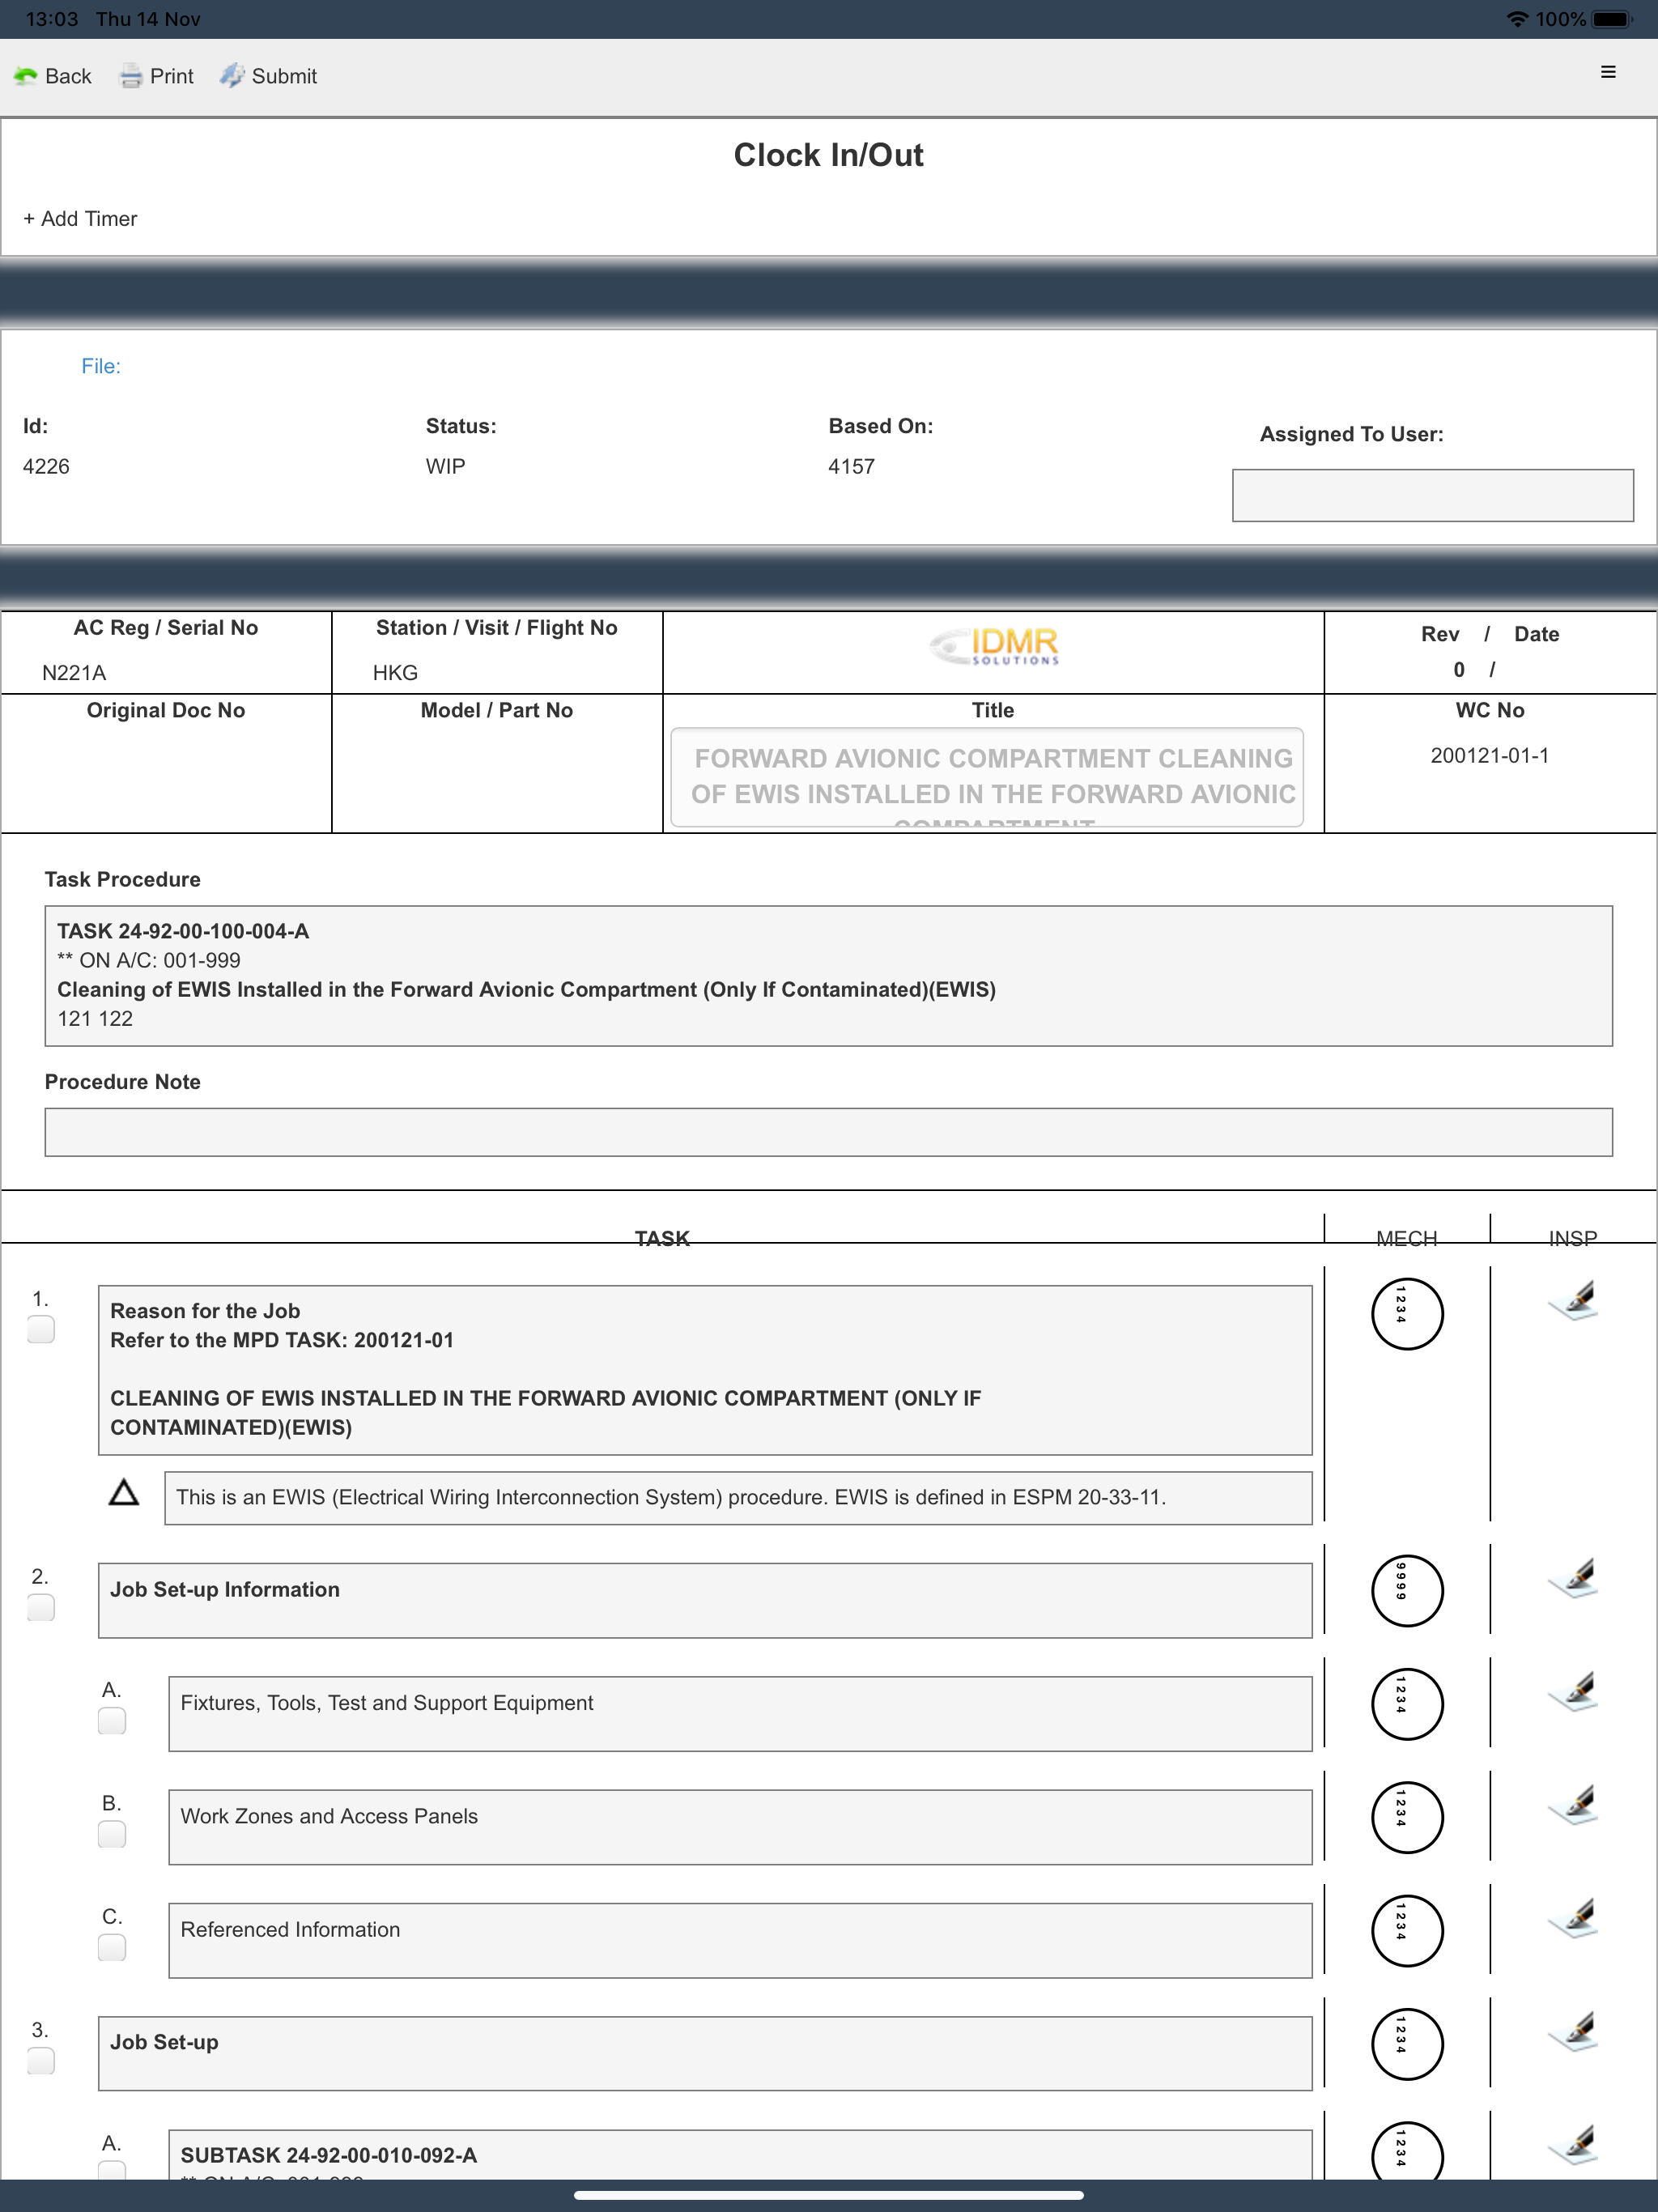The width and height of the screenshot is (1658, 2212).
Task: Click the Print button label
Action: (x=172, y=76)
